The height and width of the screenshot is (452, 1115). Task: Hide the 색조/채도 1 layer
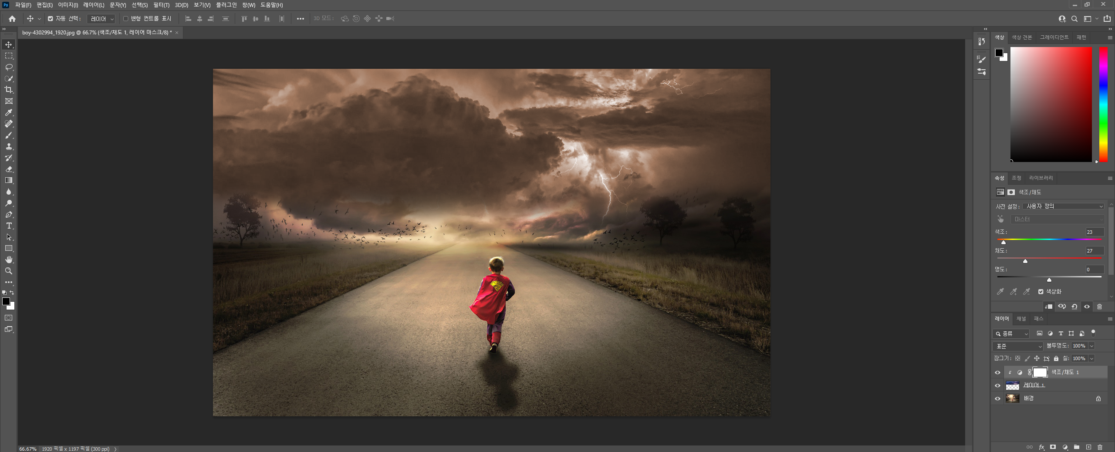coord(997,373)
